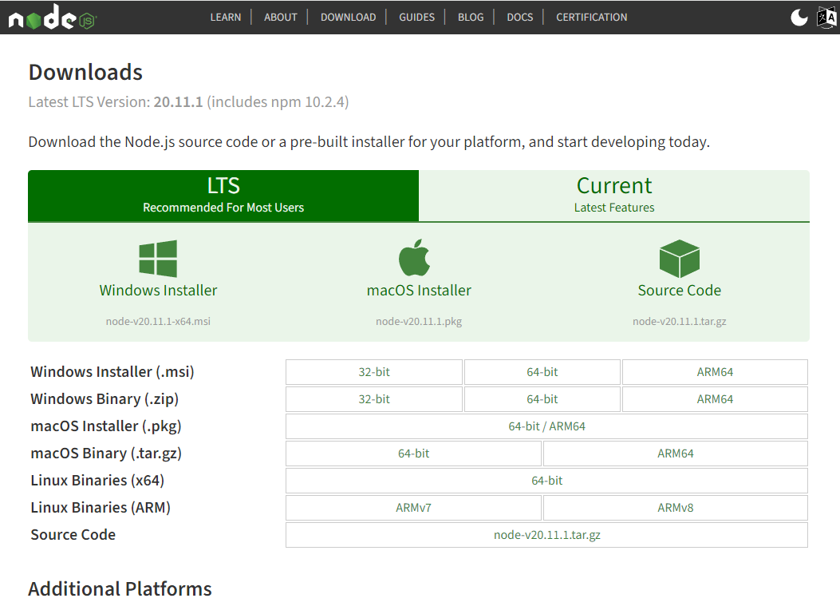This screenshot has height=610, width=840.
Task: Click the Source Code cube icon
Action: click(680, 259)
